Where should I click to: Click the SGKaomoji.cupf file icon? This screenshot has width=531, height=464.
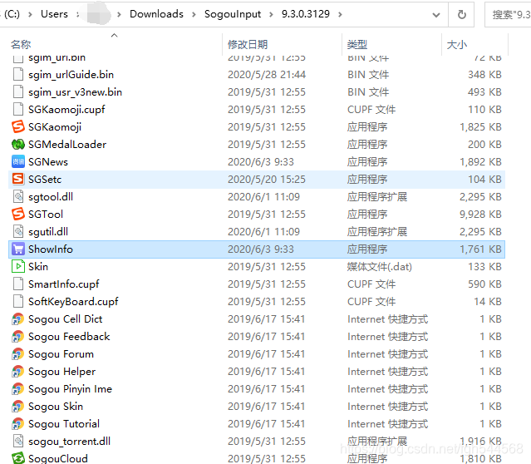pyautogui.click(x=18, y=109)
